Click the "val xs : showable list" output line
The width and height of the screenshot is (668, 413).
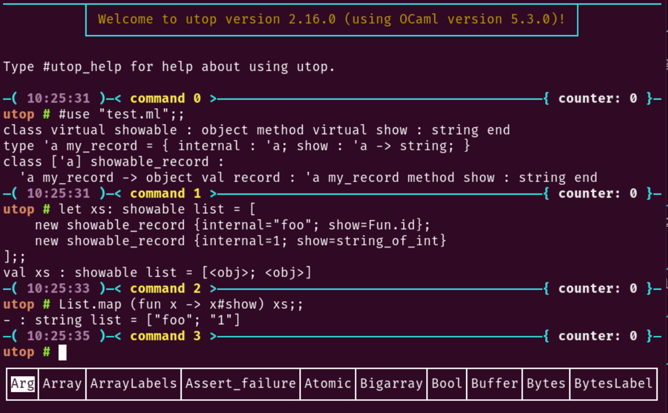click(157, 272)
